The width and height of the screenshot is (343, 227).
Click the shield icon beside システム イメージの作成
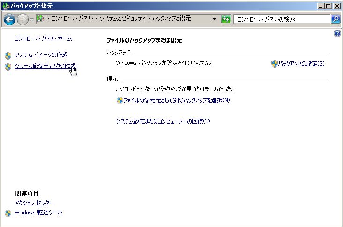point(8,56)
